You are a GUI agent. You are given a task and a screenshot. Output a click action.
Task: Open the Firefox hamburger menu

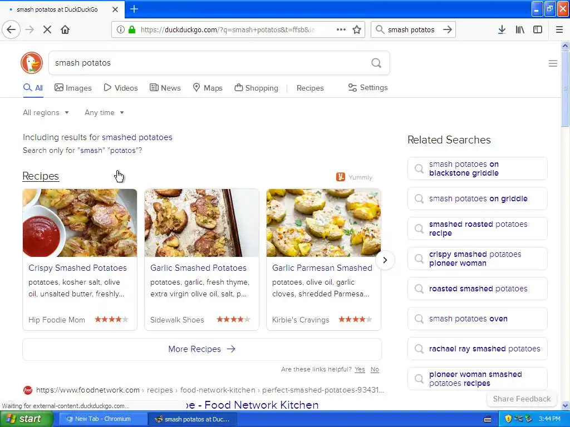[x=559, y=29]
